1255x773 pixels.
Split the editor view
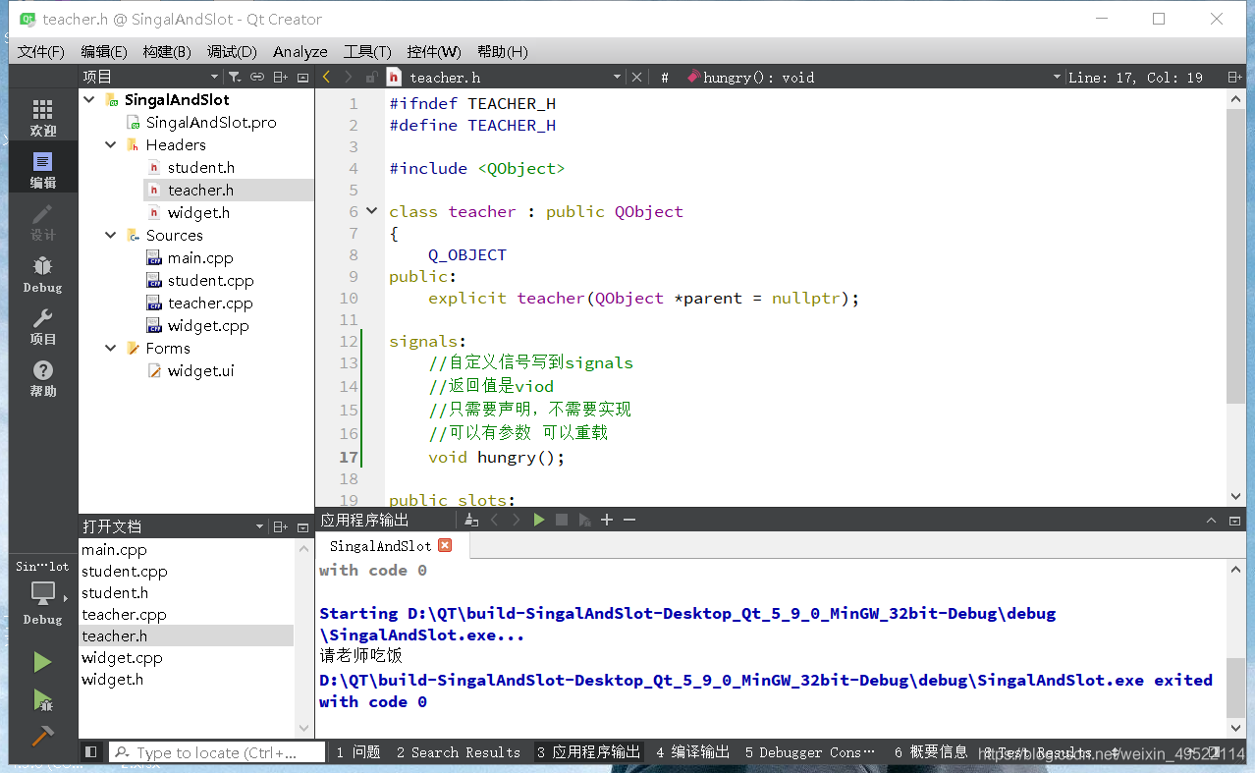pyautogui.click(x=1234, y=77)
